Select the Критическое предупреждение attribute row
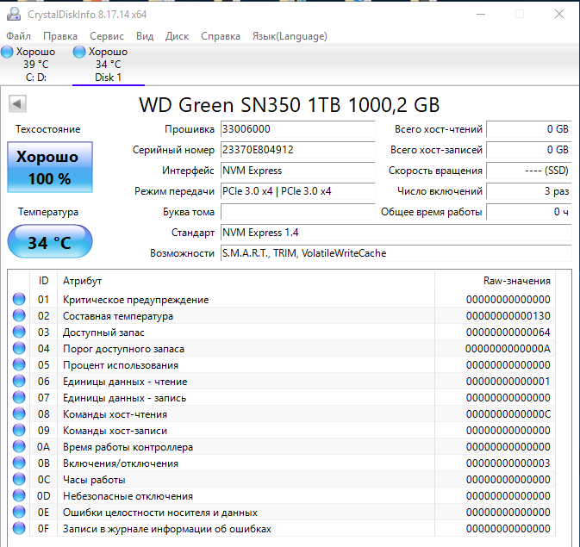The height and width of the screenshot is (547, 580). [282, 299]
